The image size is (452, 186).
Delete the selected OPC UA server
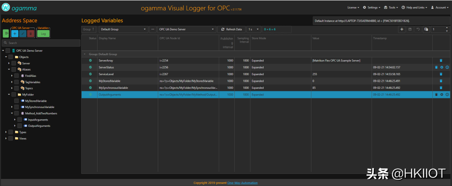(31, 34)
